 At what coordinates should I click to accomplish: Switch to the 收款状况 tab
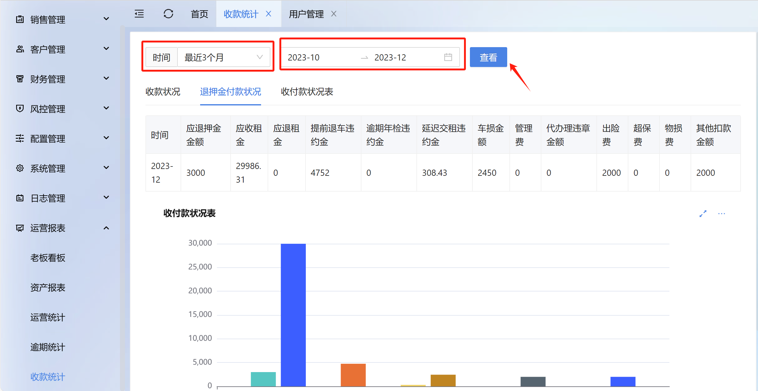pos(163,92)
